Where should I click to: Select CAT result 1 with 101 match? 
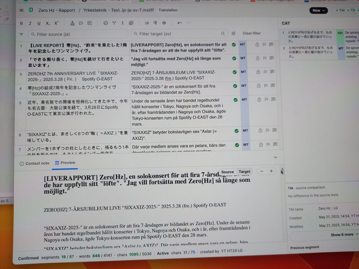[319, 37]
